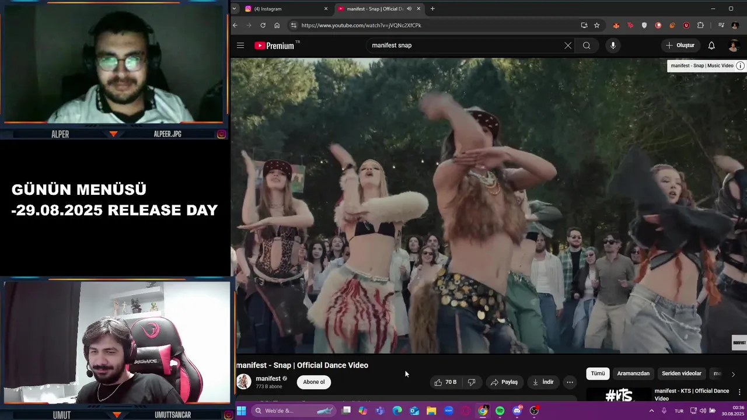Select the Tümü filter chip
The height and width of the screenshot is (420, 747).
coord(598,373)
